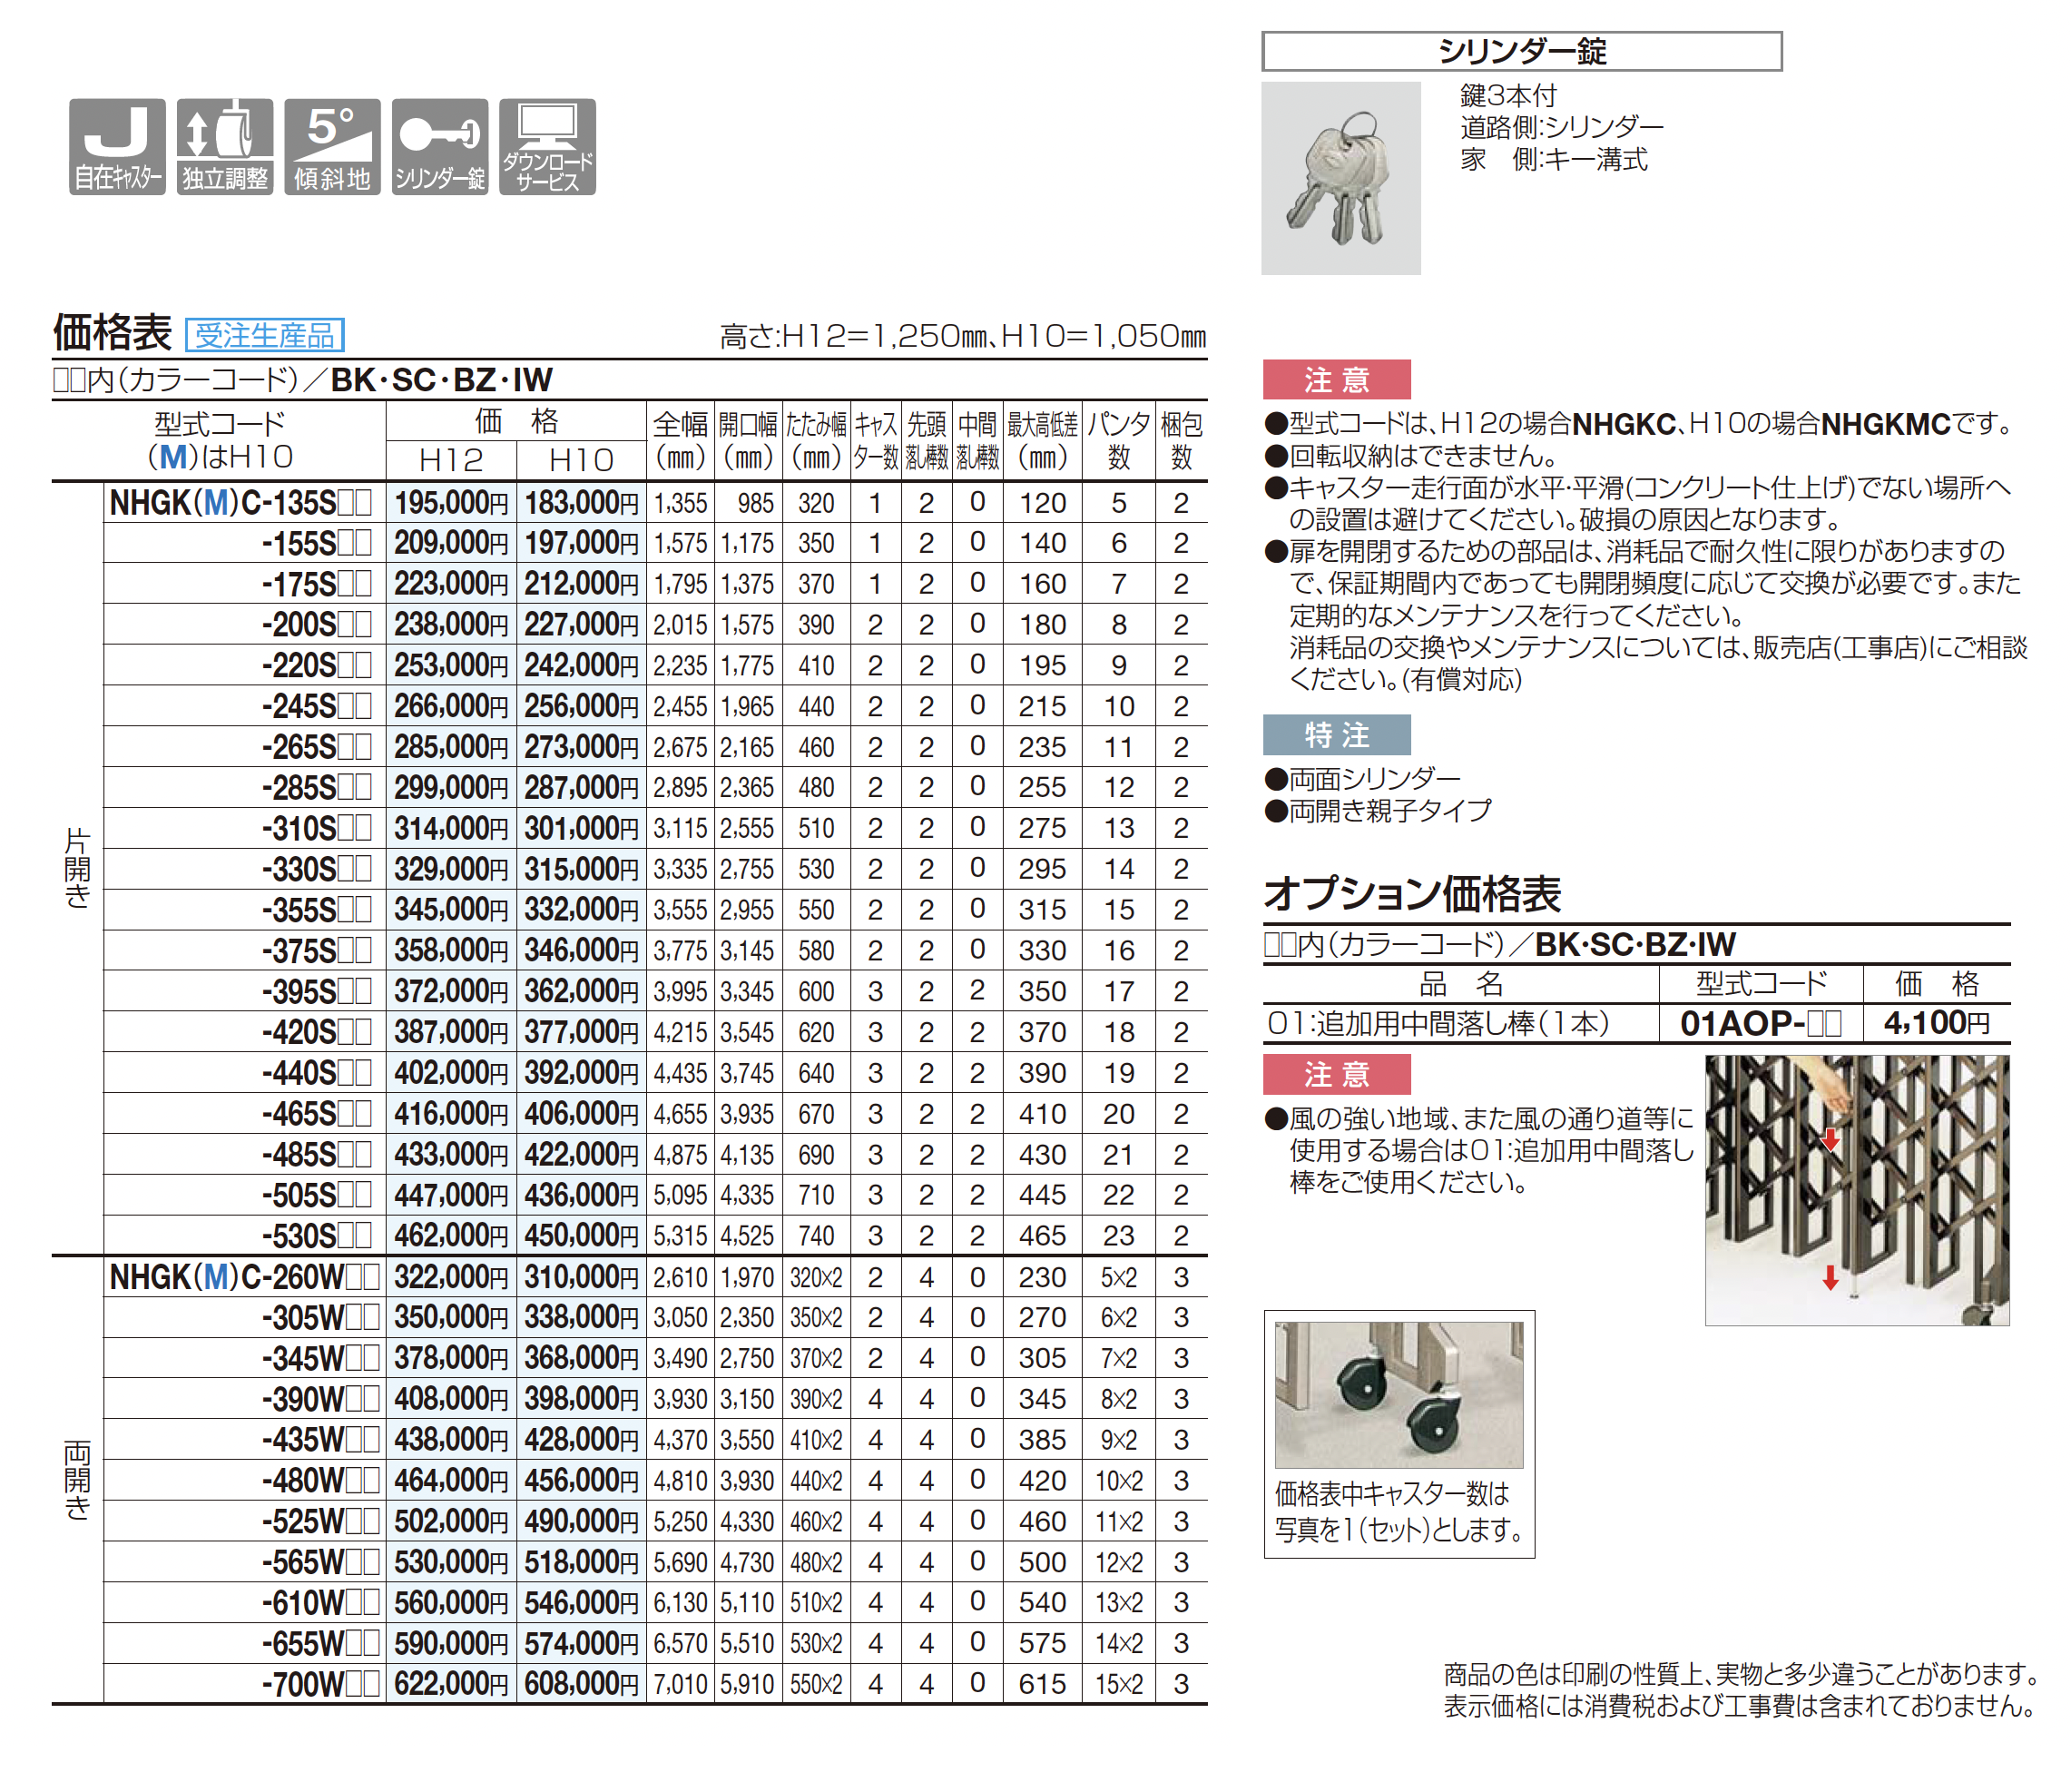The width and height of the screenshot is (2071, 1792).
Task: Click the 4,100円 option price cell
Action: [x=1936, y=1023]
